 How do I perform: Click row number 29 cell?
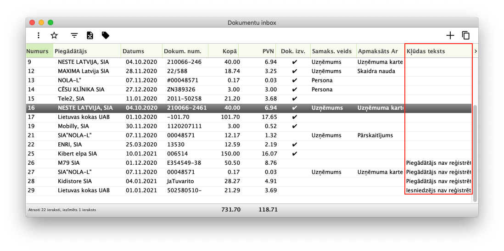pos(31,190)
